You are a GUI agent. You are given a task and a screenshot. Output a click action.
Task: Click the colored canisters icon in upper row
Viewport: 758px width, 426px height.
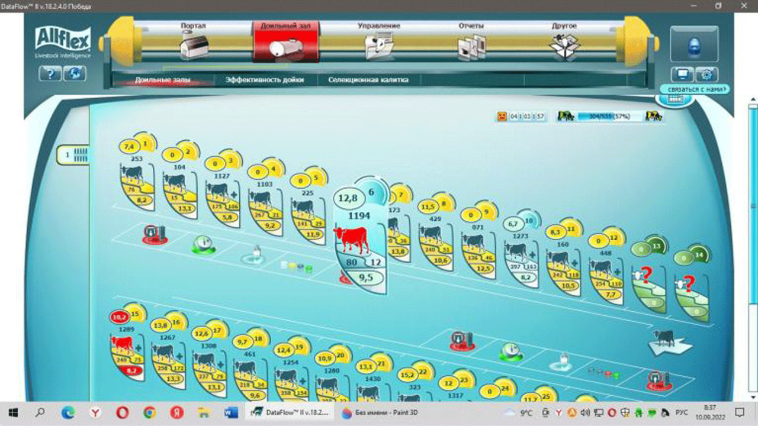coord(296,266)
